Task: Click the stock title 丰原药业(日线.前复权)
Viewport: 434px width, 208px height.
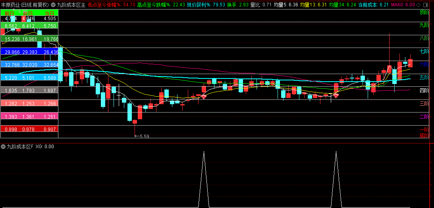Action: 25,5
